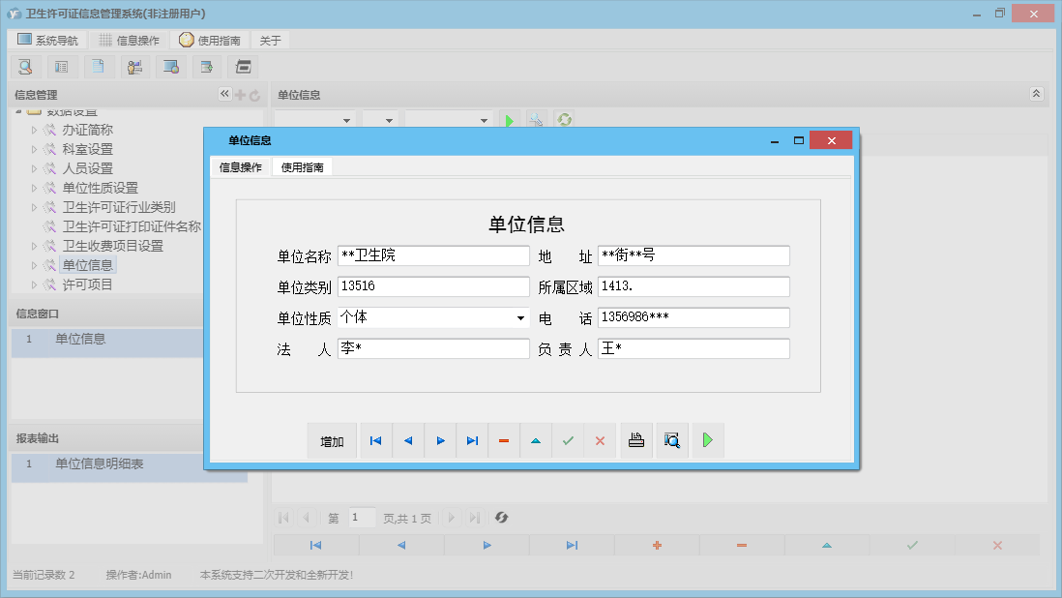Click the user management icon in the toolbar
Image resolution: width=1062 pixels, height=598 pixels.
click(134, 67)
